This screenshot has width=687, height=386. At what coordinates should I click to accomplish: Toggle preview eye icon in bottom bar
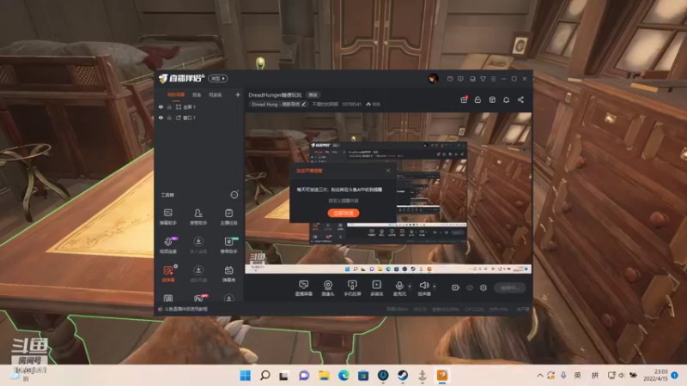click(x=470, y=287)
